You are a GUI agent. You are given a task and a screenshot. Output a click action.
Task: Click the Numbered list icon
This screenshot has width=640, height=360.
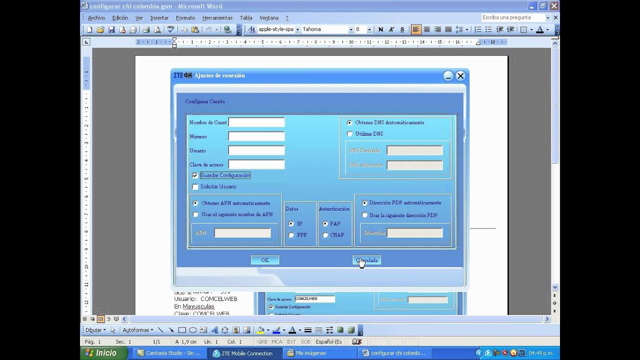point(478,29)
